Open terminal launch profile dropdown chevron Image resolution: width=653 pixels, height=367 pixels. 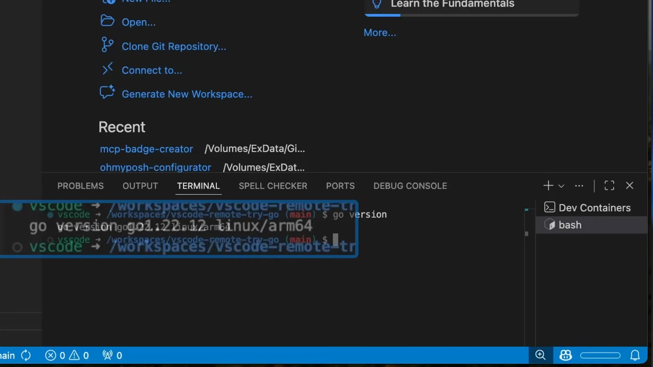[561, 186]
